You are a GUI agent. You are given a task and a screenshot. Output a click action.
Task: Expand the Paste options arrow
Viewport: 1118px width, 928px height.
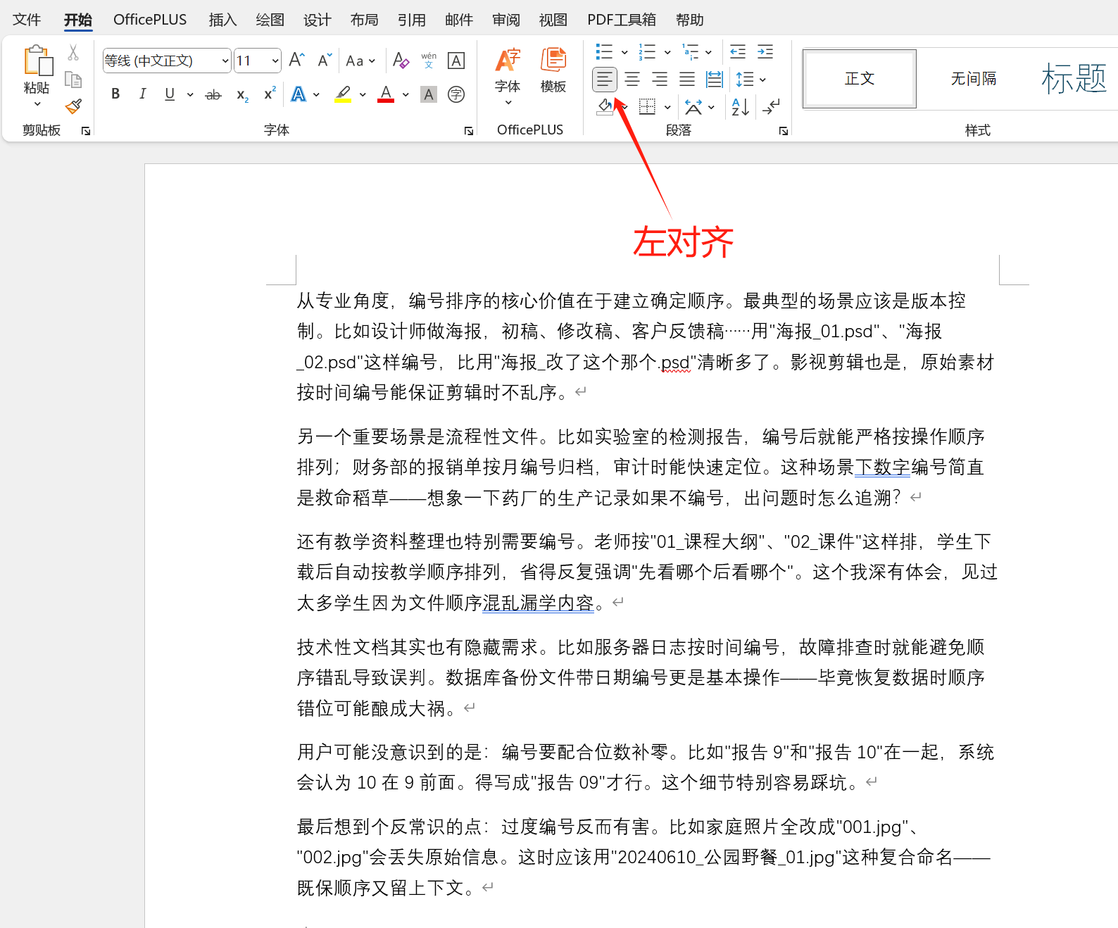click(x=37, y=104)
